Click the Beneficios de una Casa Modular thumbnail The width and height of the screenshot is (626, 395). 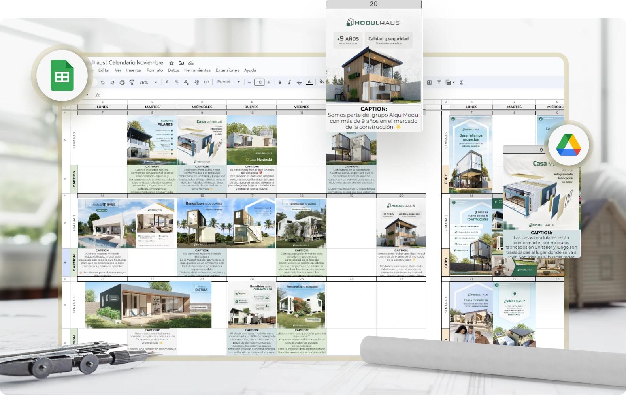click(252, 305)
